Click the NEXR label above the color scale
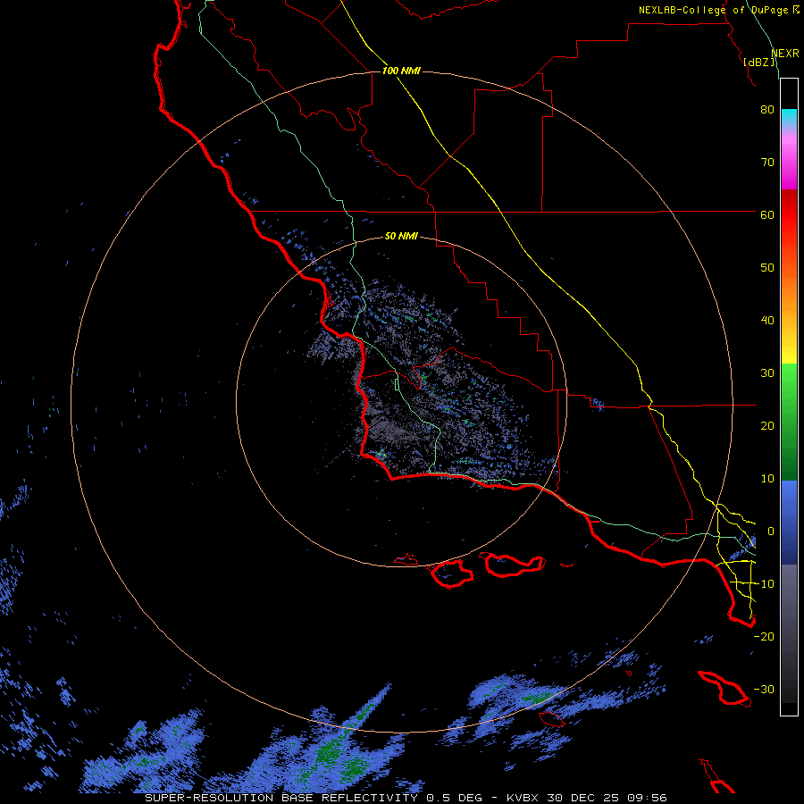 [784, 54]
